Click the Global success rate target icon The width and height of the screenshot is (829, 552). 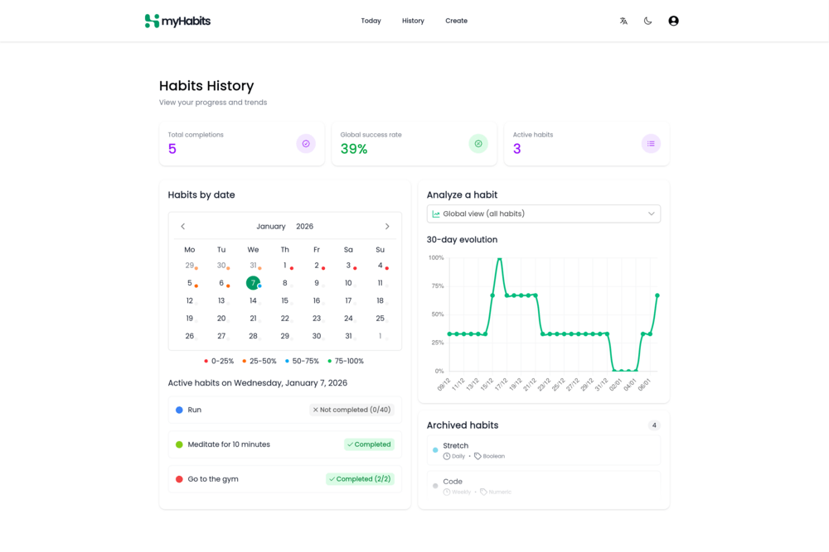point(478,144)
